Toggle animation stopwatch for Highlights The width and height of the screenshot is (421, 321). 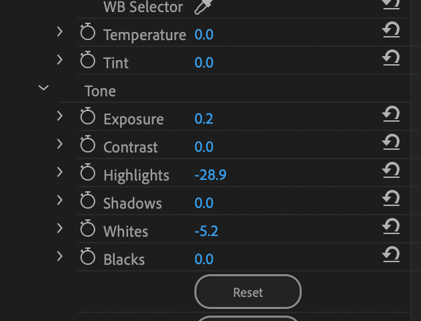coord(88,174)
